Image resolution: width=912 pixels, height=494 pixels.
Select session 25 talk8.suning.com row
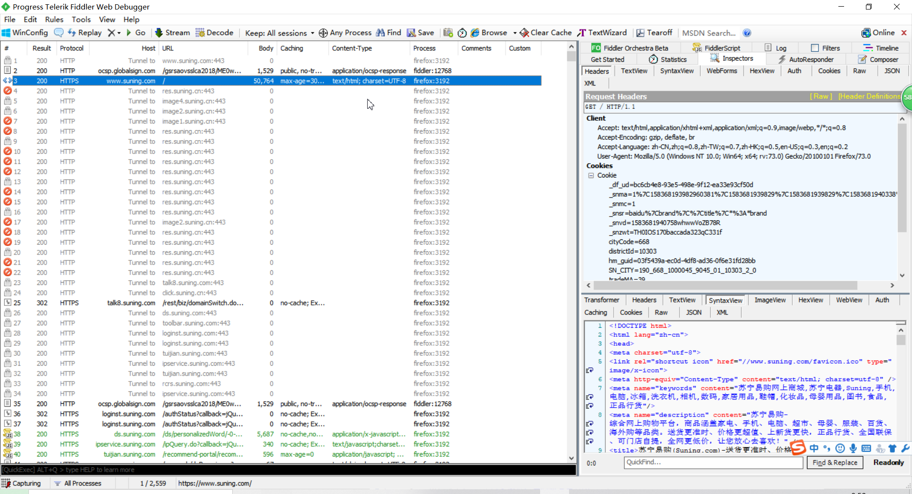coord(271,303)
